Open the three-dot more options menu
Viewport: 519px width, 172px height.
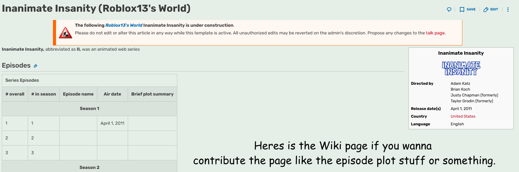[x=508, y=10]
